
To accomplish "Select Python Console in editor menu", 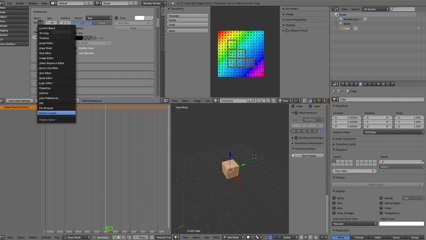I will 57,113.
